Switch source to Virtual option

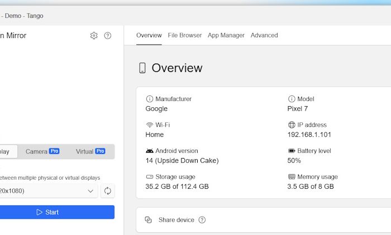pos(90,151)
